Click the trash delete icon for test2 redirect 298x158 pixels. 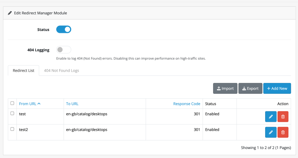coord(283,132)
